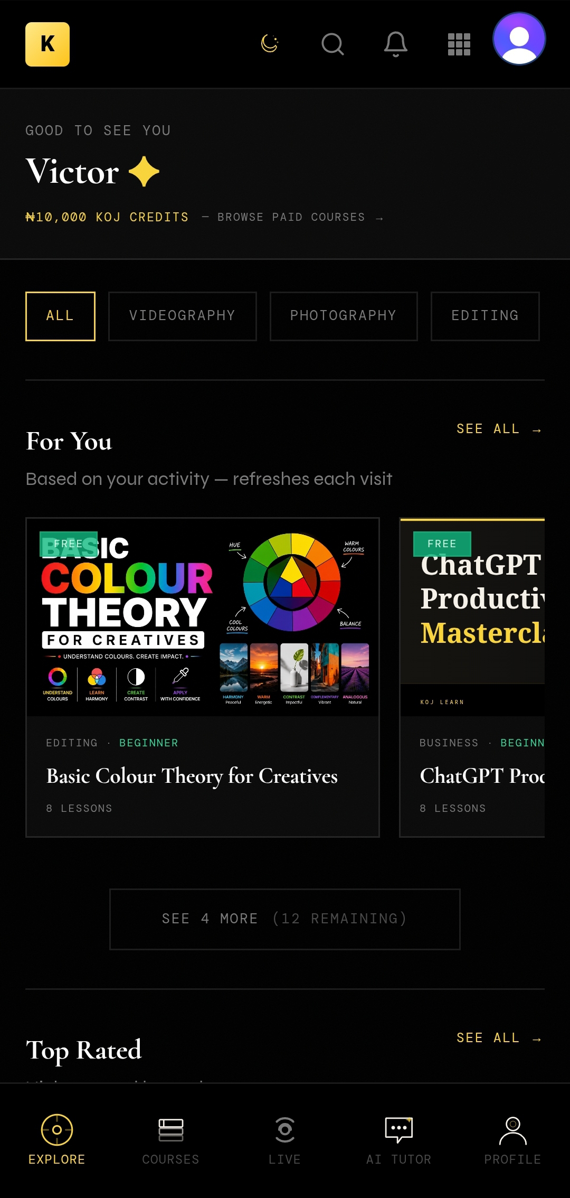Screen dimensions: 570x1198
Task: Click the Basic Colour Theory for Creatives title
Action: point(192,776)
